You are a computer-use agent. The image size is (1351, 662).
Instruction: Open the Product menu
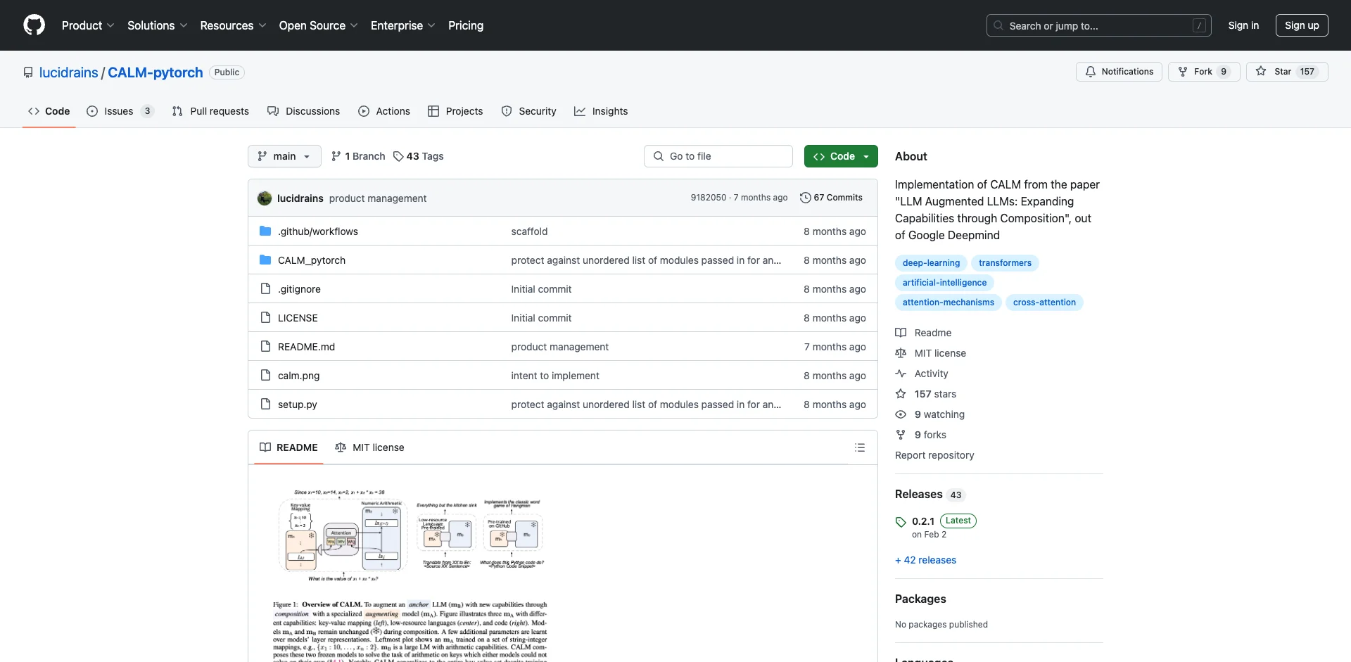tap(88, 25)
